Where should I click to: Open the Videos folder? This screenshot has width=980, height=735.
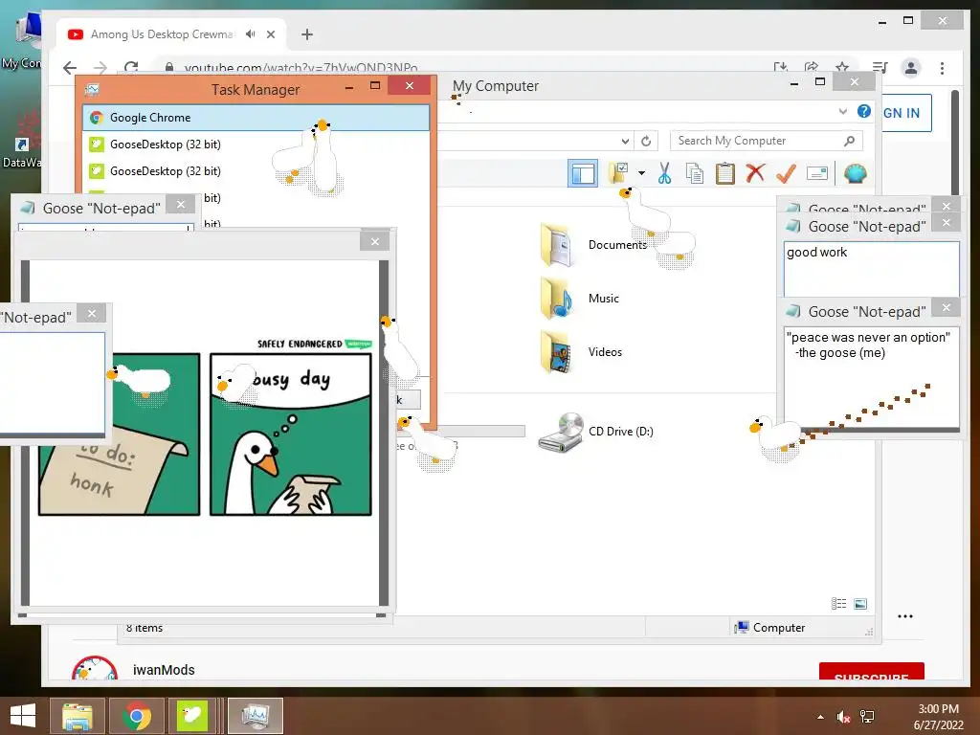pos(581,352)
